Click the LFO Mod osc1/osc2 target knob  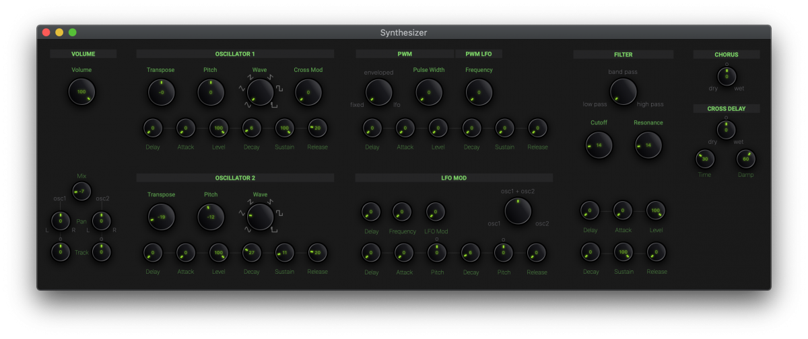coord(518,211)
